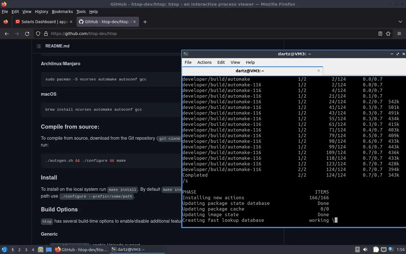Screen dimensions: 406x254
Task: Open tracking protection shield icon
Action: (x=38, y=34)
